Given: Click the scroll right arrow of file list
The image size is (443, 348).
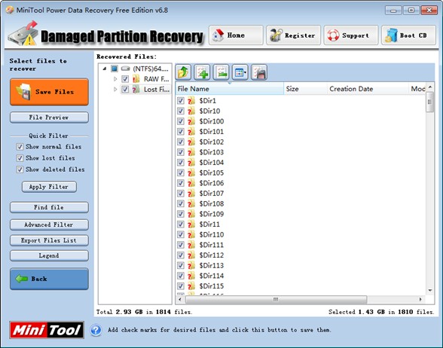Looking at the screenshot, I should [x=420, y=299].
